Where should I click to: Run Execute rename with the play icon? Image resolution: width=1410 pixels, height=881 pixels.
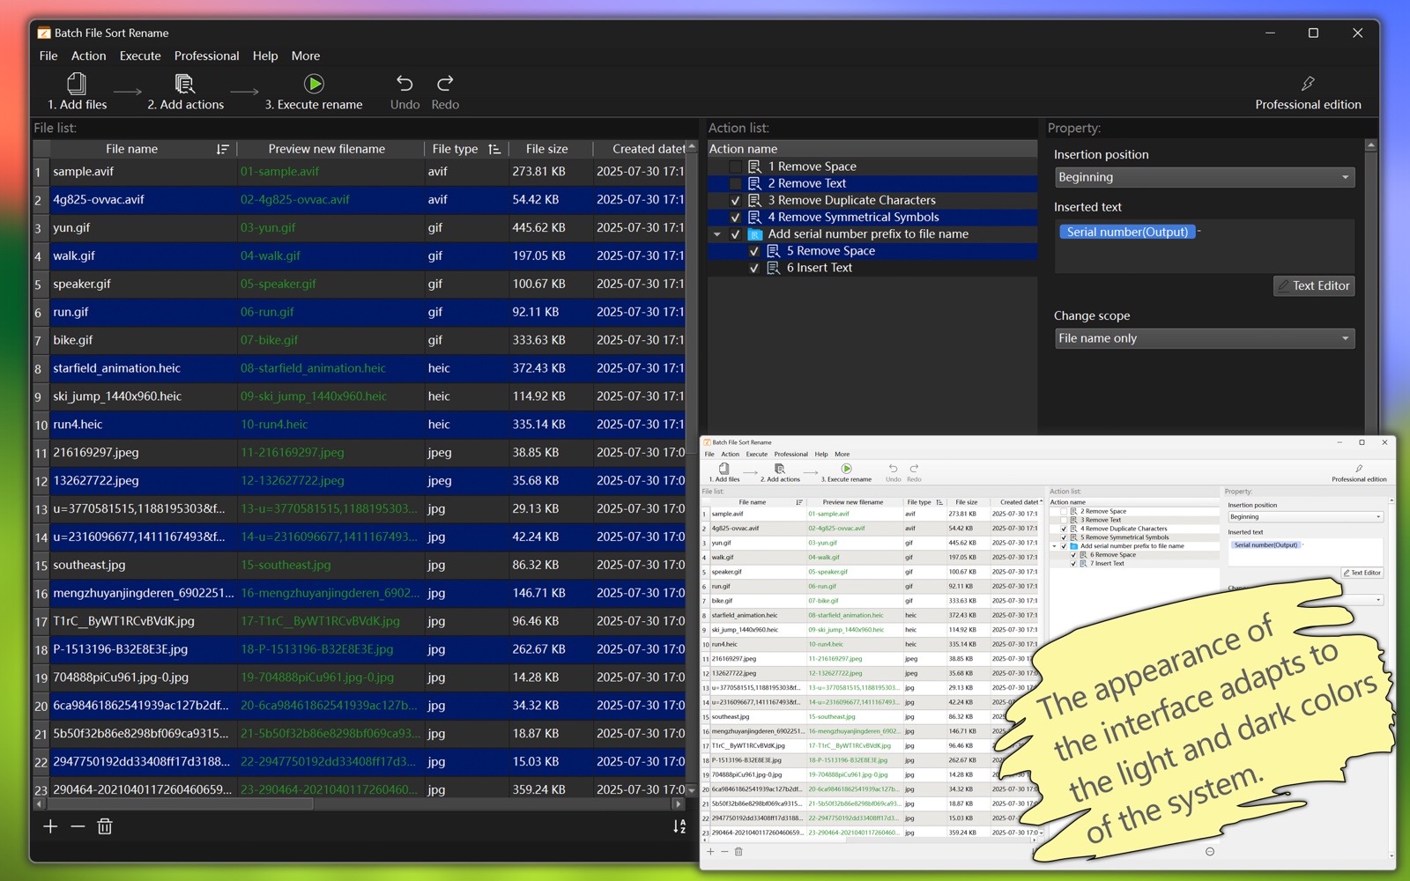click(x=314, y=84)
